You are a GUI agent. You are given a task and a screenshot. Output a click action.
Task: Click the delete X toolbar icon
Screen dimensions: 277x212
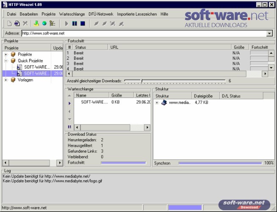25,23
